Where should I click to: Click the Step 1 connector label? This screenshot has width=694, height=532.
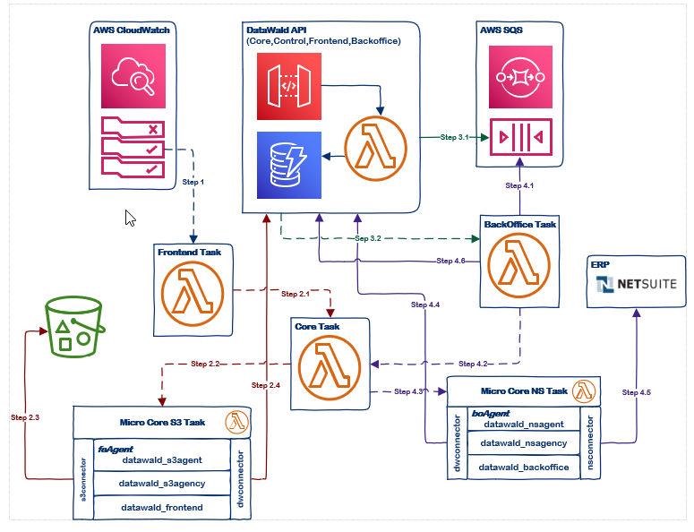tap(193, 182)
